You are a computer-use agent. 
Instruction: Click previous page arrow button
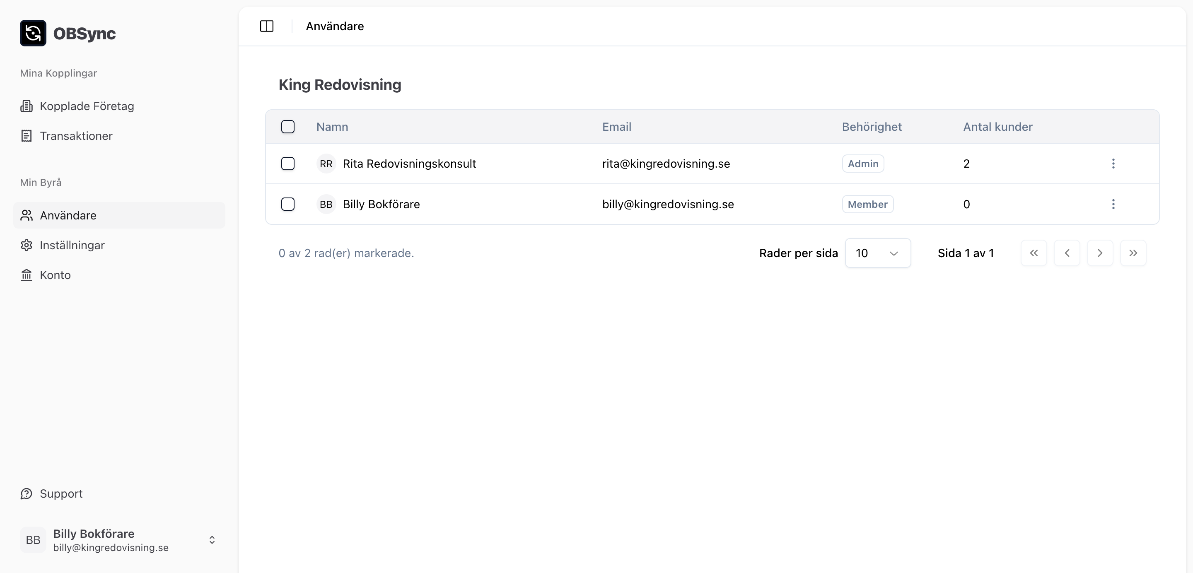tap(1067, 253)
